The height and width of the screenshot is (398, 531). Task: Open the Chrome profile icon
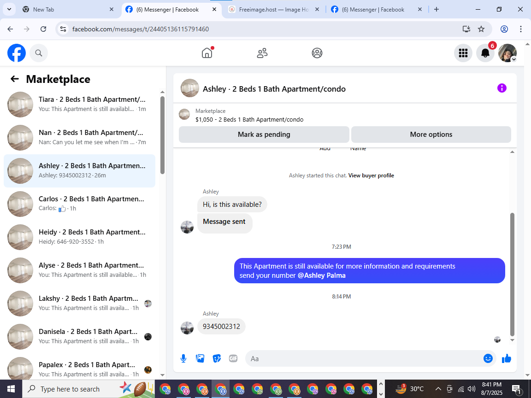click(504, 29)
